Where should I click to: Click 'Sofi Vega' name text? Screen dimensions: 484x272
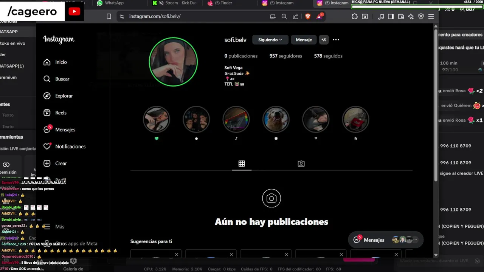233,68
